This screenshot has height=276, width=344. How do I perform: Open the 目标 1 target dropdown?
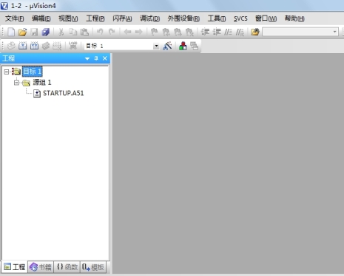pyautogui.click(x=156, y=46)
